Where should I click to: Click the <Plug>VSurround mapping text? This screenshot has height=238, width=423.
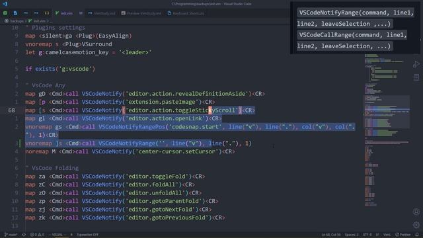click(87, 44)
